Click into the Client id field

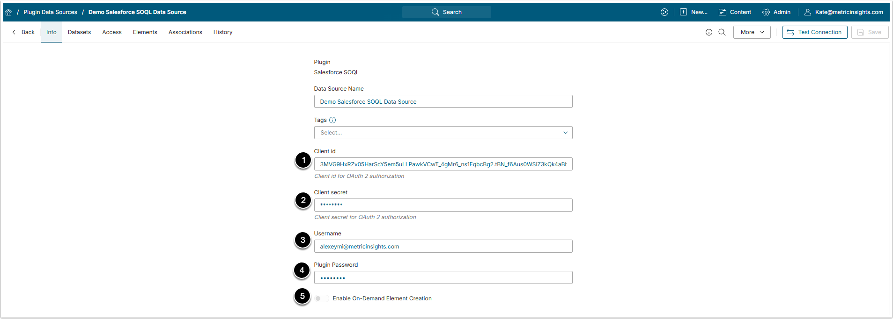pos(443,164)
